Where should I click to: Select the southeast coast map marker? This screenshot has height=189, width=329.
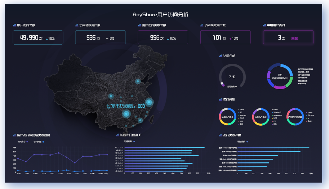pyautogui.click(x=140, y=120)
